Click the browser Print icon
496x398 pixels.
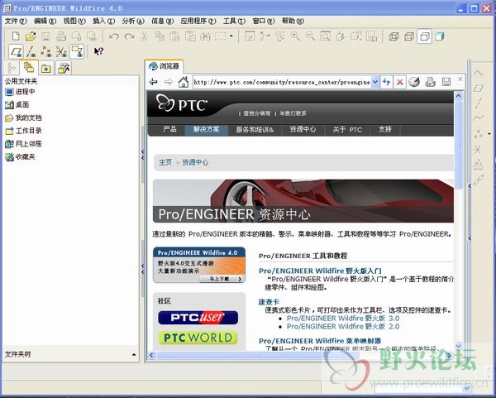[430, 82]
